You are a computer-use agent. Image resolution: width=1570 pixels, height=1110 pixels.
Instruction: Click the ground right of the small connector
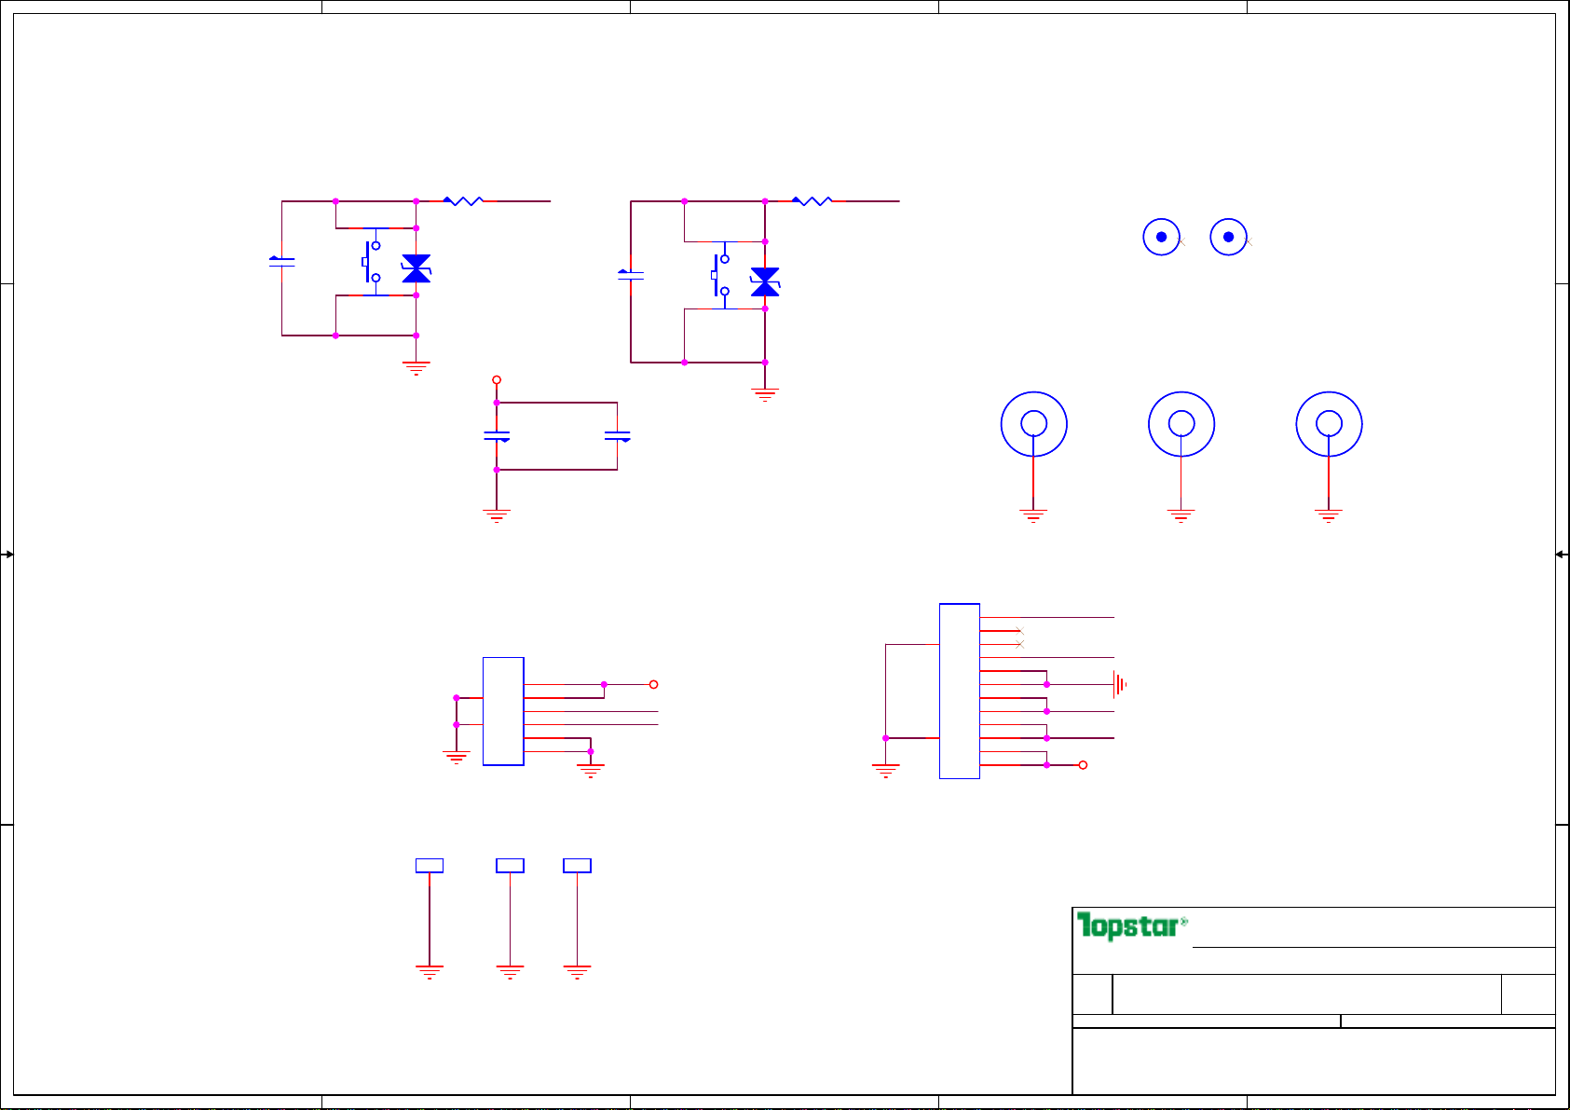[591, 772]
